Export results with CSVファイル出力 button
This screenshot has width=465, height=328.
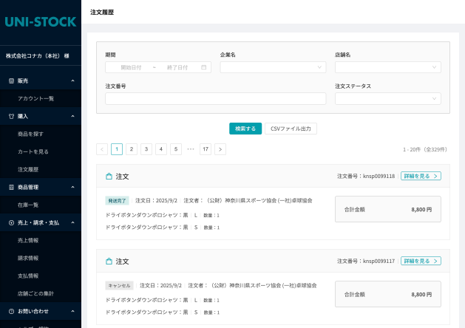click(291, 129)
